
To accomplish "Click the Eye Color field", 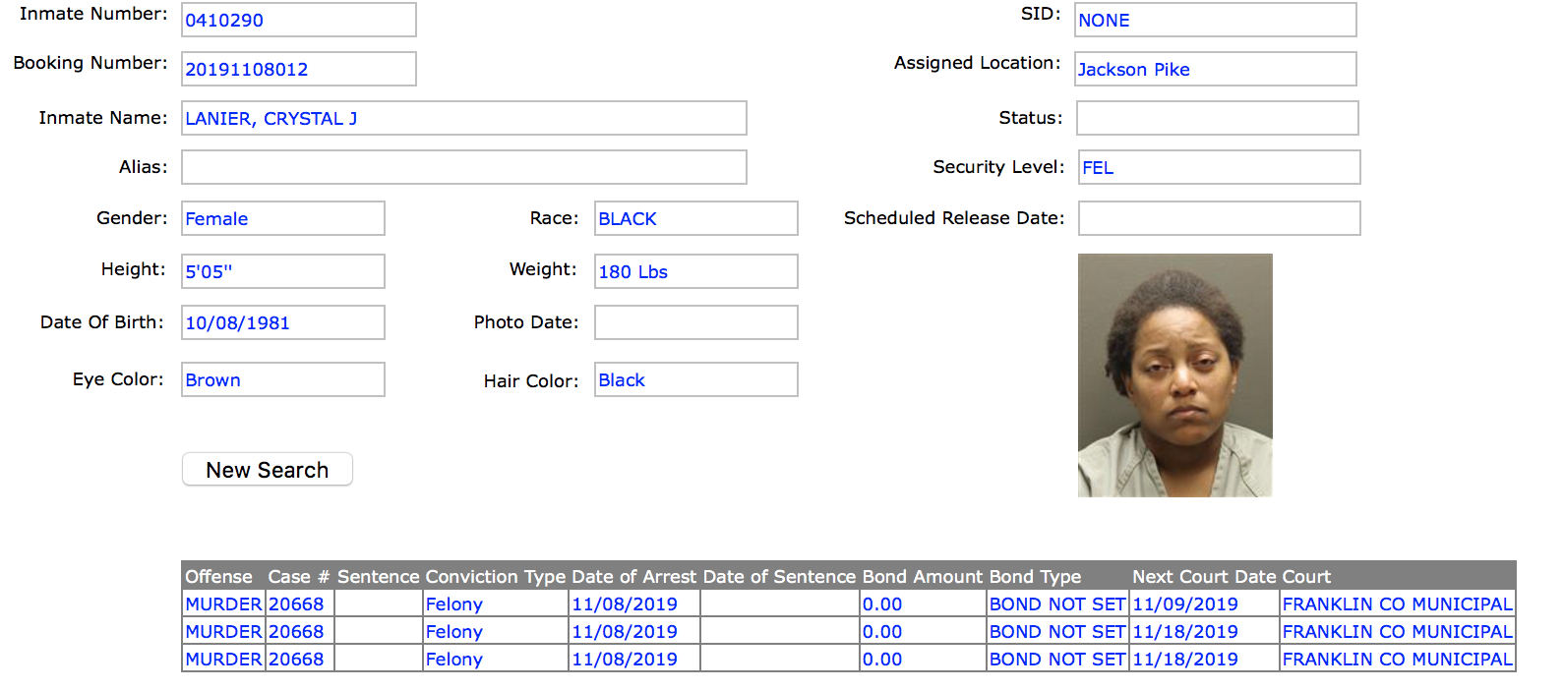I will tap(282, 379).
